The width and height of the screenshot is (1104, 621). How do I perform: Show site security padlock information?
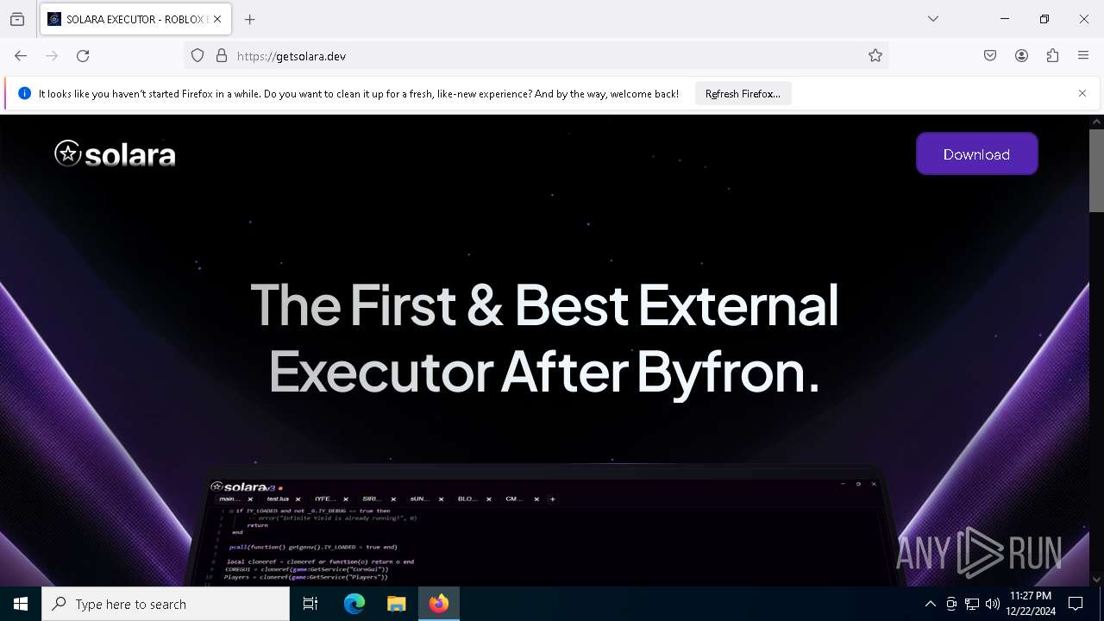pos(222,56)
